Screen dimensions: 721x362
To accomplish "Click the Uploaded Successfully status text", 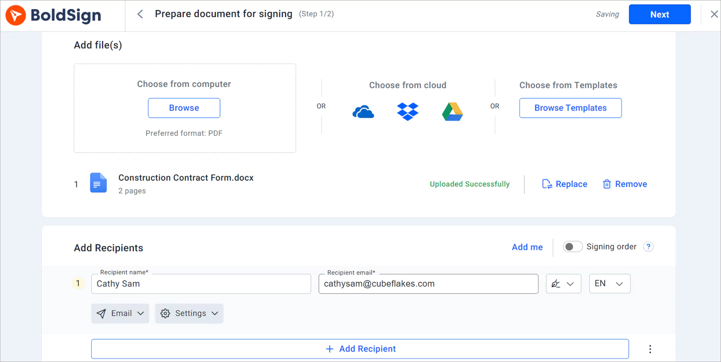I will [470, 184].
